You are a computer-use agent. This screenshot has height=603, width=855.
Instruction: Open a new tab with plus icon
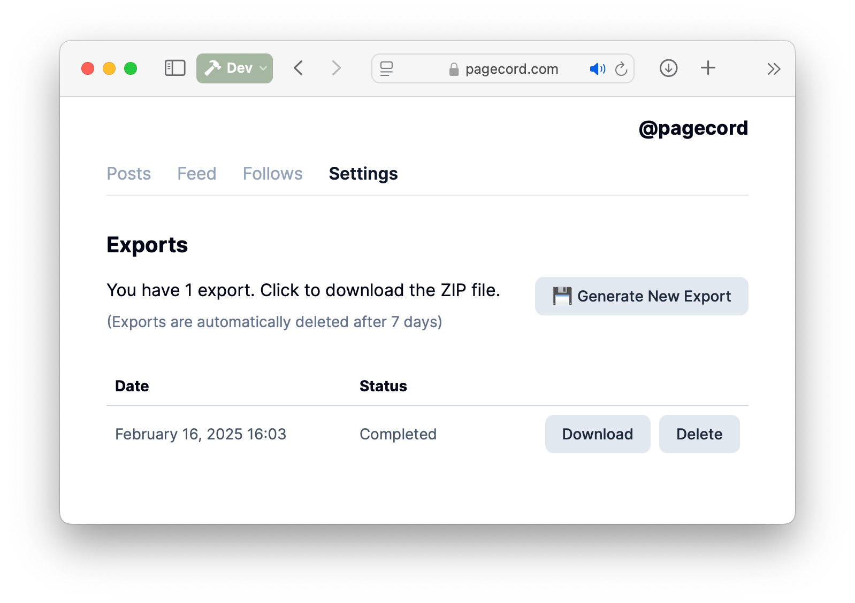pos(708,68)
